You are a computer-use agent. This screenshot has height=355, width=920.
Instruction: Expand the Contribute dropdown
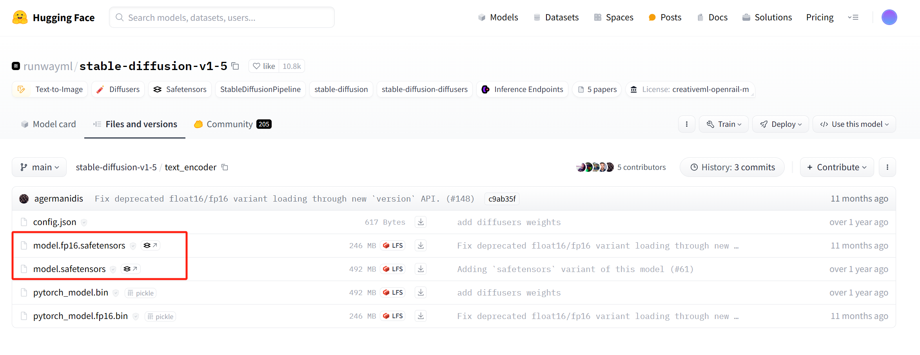(x=837, y=167)
